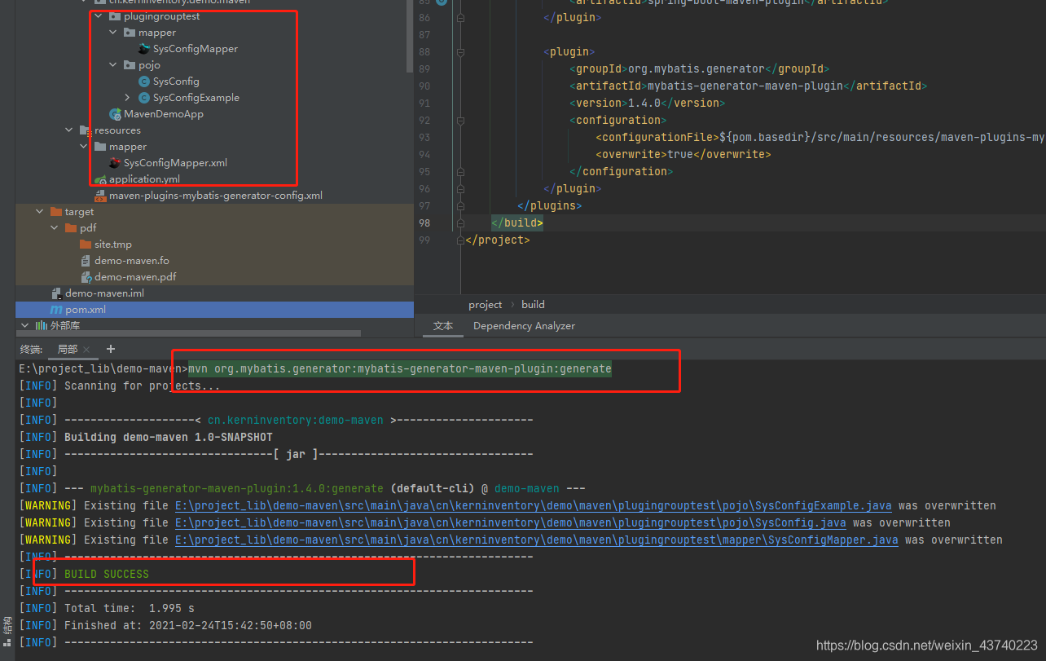The image size is (1046, 661).
Task: Click the Maven icon beside pom.xml
Action: (x=56, y=310)
